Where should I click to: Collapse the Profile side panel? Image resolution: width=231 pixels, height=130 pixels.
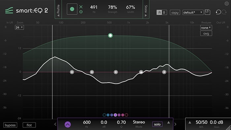(x=58, y=10)
